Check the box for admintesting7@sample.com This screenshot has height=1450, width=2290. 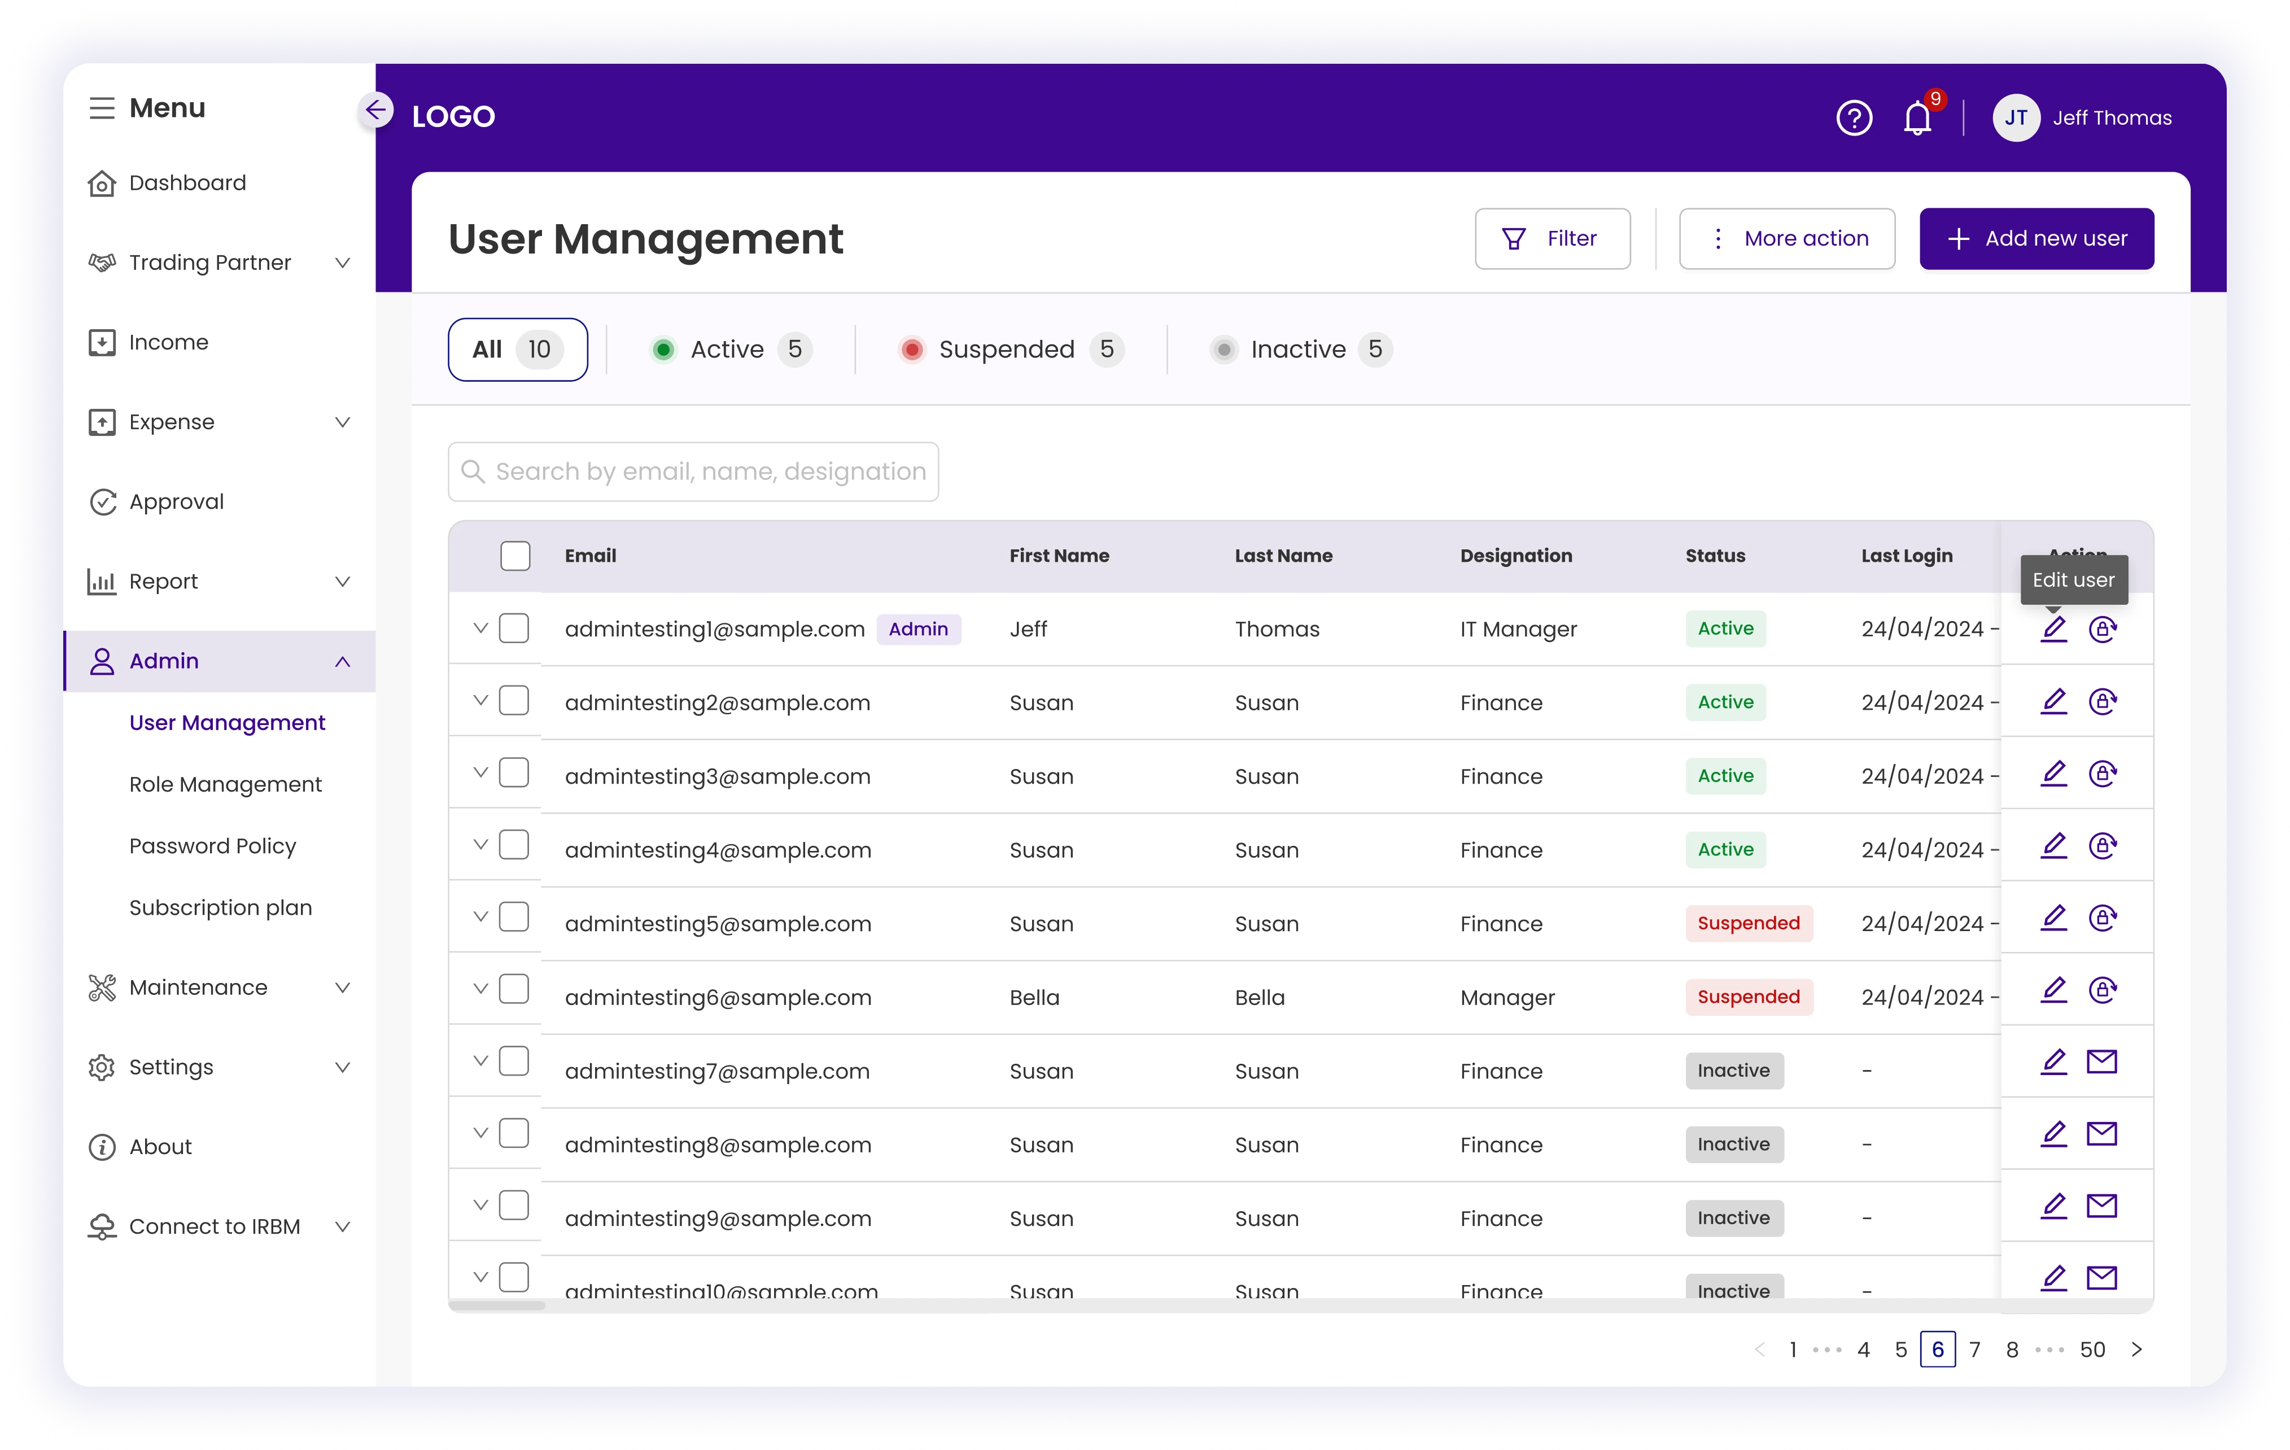(x=514, y=1061)
